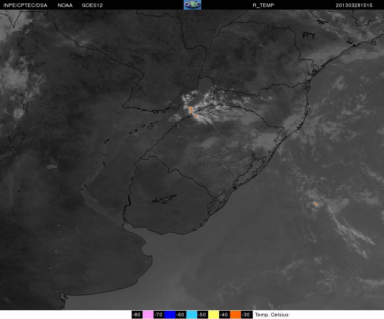The width and height of the screenshot is (384, 319).
Task: Click the R_TEMP product label
Action: (263, 5)
